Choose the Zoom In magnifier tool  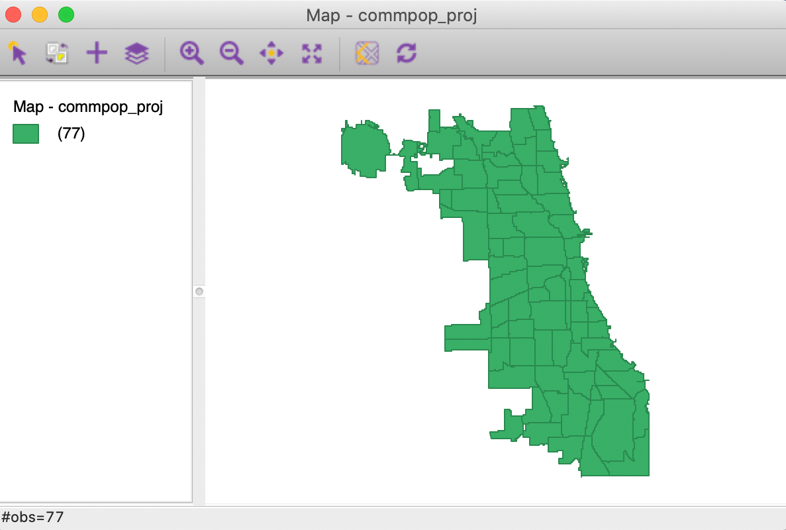click(x=191, y=53)
